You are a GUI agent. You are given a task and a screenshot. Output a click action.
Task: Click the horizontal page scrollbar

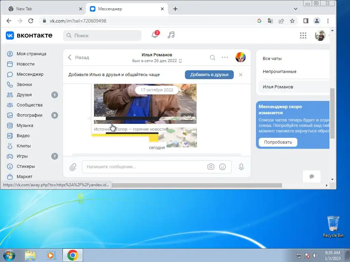click(x=197, y=185)
